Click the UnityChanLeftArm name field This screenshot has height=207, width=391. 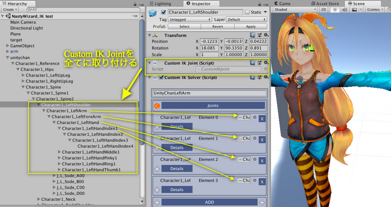point(210,93)
